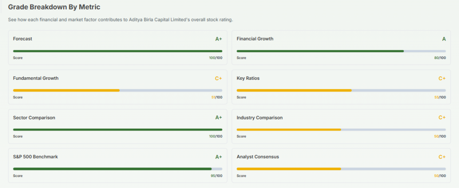
Task: Click the 80/100 score value
Action: pyautogui.click(x=440, y=58)
